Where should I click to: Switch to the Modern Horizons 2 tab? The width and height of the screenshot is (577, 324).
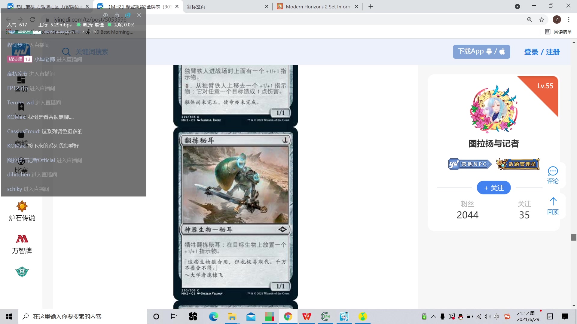pyautogui.click(x=316, y=6)
